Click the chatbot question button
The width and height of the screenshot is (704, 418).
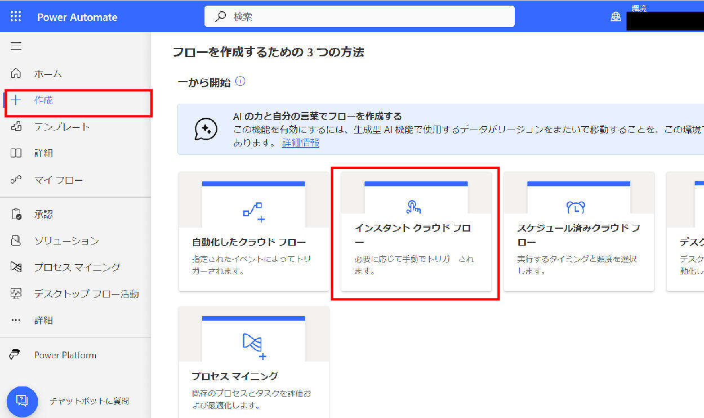point(22,401)
